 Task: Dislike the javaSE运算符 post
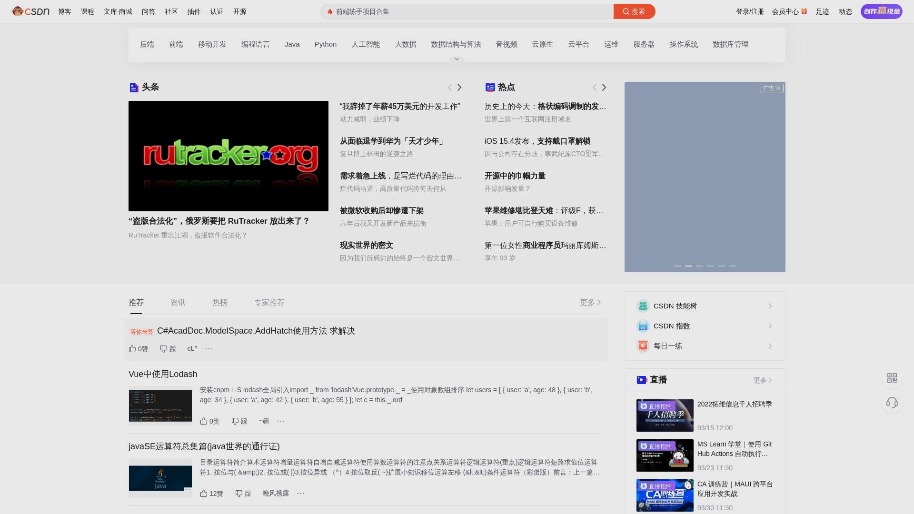[x=243, y=494]
